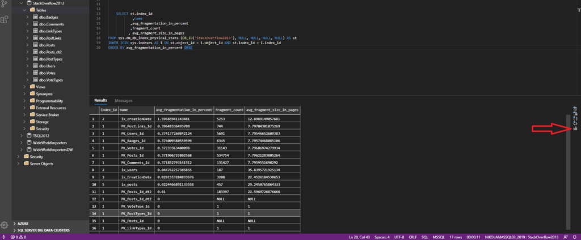Viewport: 581px width, 240px height.
Task: Click CRLF end-of-line selector
Action: (x=413, y=237)
